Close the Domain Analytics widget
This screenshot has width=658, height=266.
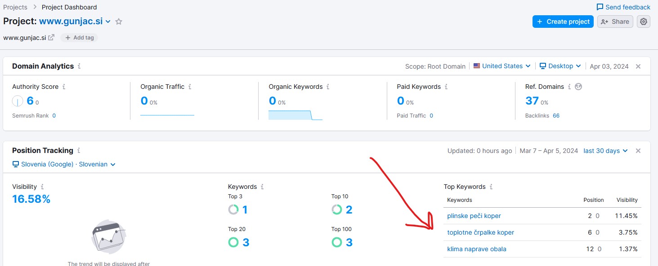pos(638,66)
